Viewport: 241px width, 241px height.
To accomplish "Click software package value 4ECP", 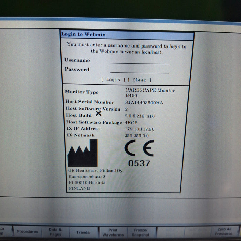I will (131, 123).
